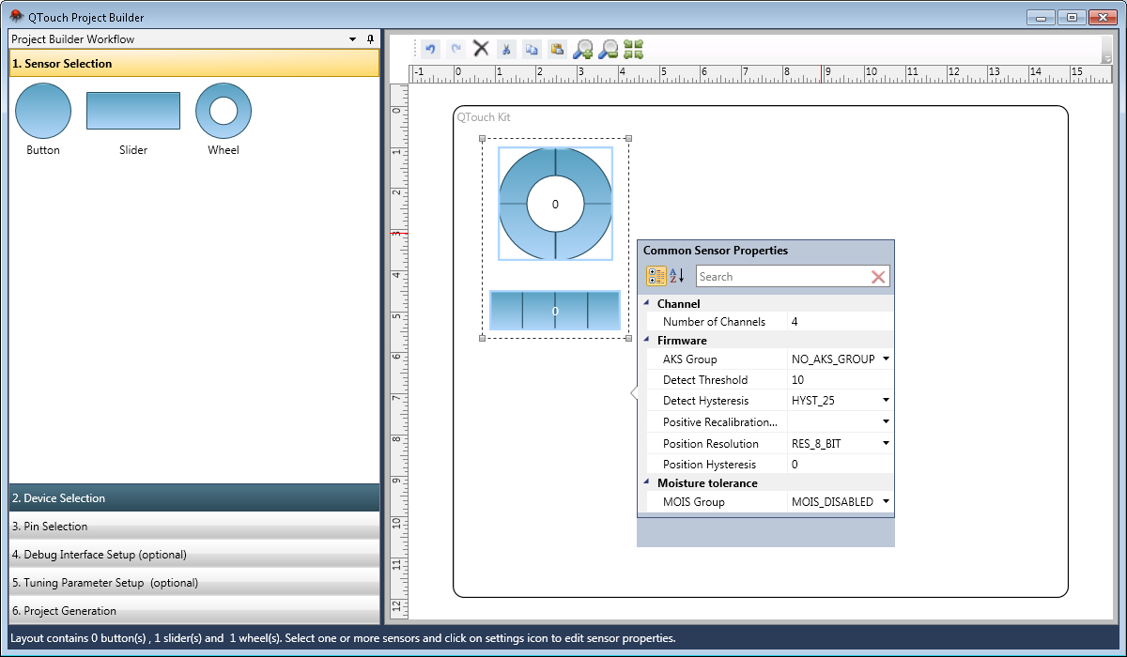
Task: Collapse the Moisture tolerance category
Action: [645, 482]
